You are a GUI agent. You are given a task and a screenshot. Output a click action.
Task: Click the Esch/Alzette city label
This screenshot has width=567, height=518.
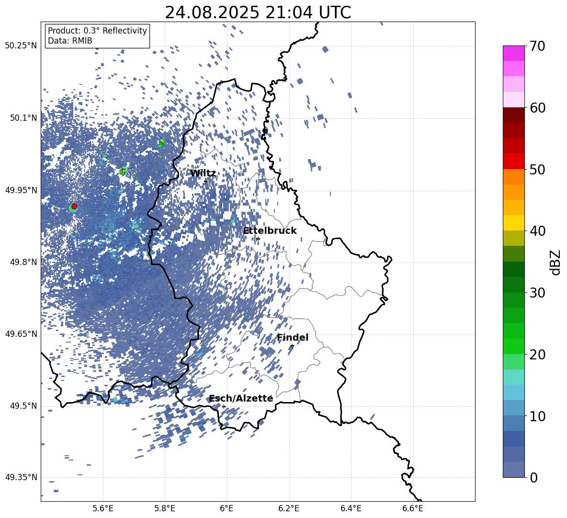[241, 399]
